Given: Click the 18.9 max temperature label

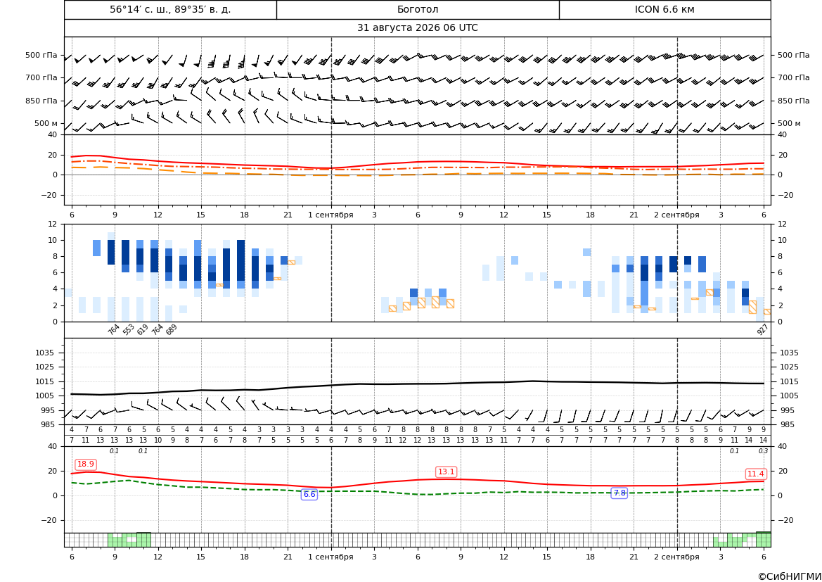Looking at the screenshot, I should [x=86, y=464].
